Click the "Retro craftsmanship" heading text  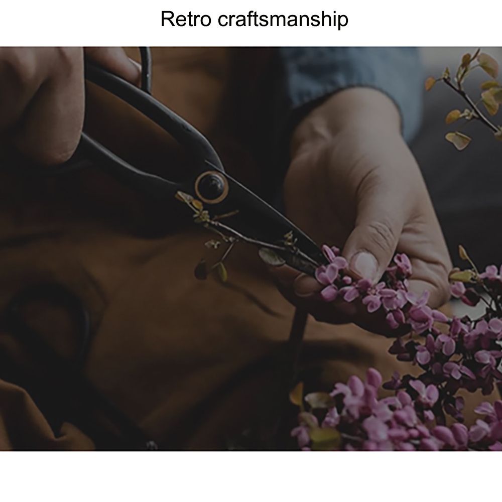(x=254, y=19)
